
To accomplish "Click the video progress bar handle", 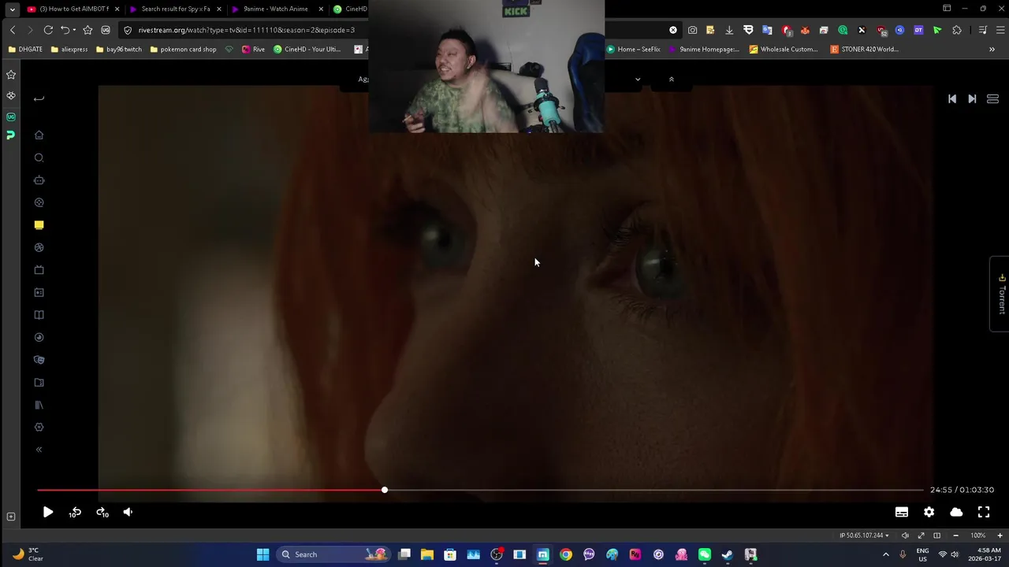I will (385, 490).
